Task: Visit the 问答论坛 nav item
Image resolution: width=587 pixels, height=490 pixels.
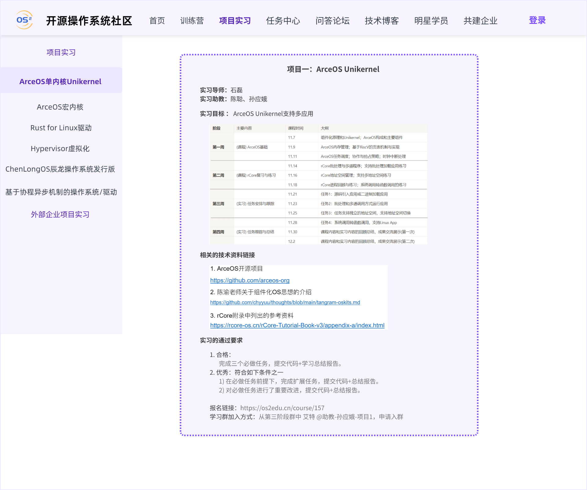Action: 332,20
